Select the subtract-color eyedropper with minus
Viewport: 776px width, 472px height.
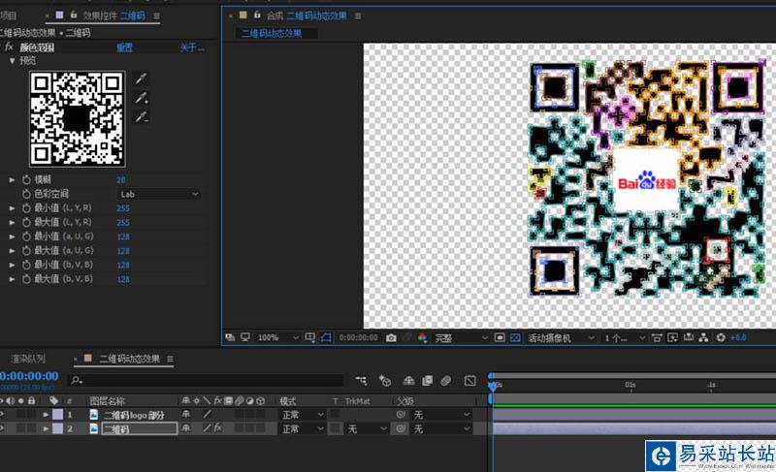(x=142, y=117)
